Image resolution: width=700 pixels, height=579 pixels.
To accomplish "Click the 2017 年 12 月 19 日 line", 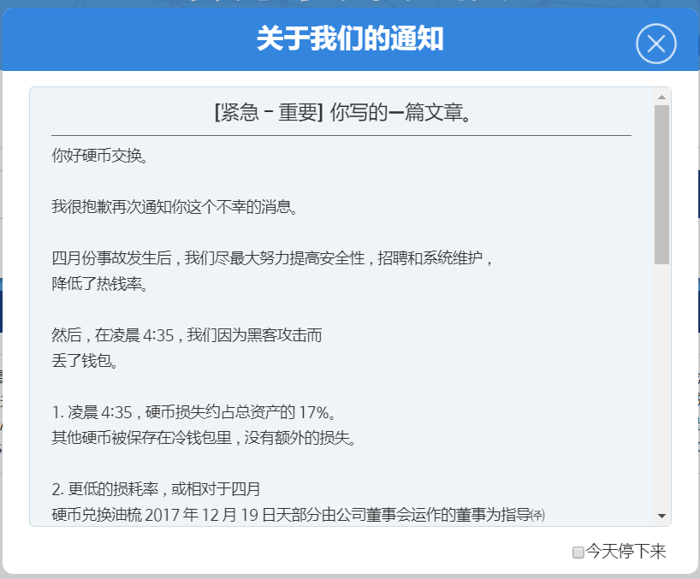I will [x=289, y=515].
